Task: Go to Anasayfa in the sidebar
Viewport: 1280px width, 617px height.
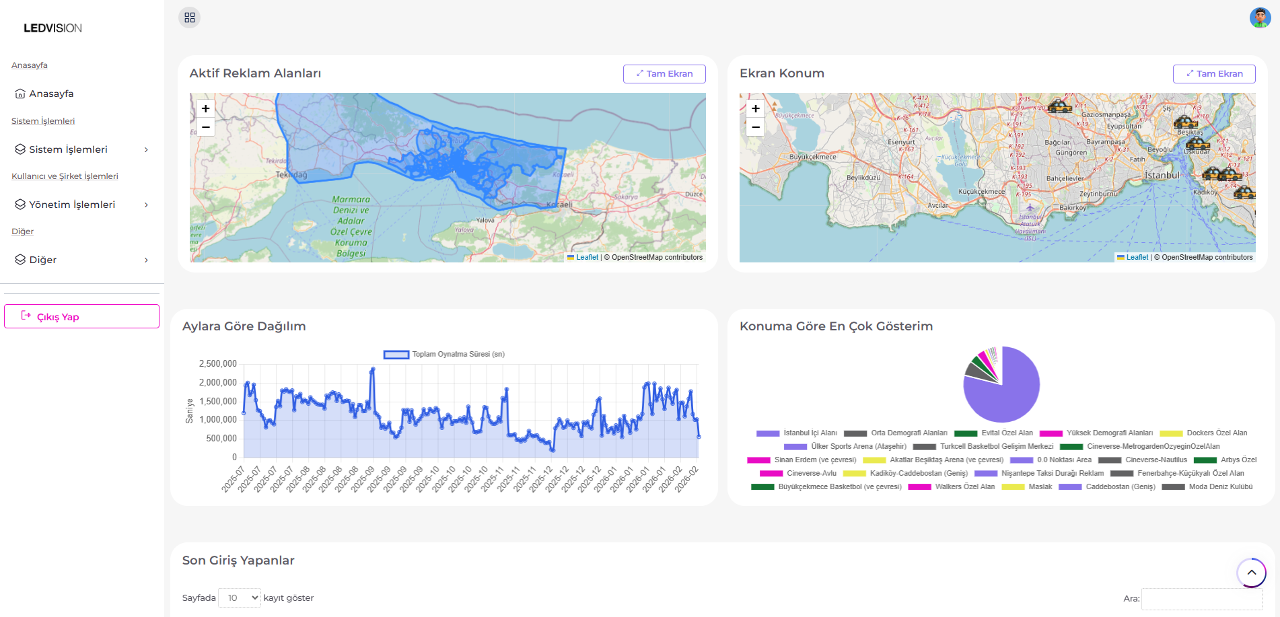Action: pos(51,94)
